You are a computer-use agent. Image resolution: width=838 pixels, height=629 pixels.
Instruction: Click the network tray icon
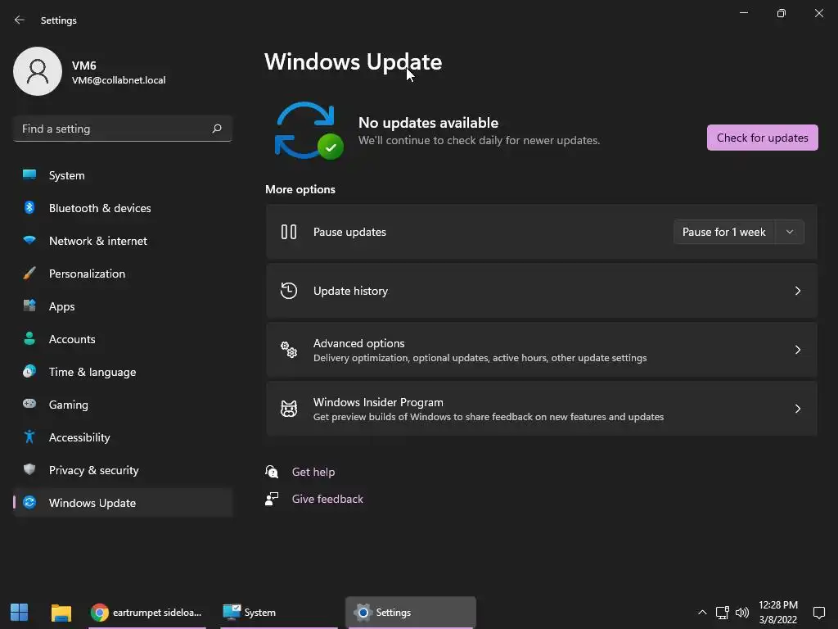click(x=722, y=613)
